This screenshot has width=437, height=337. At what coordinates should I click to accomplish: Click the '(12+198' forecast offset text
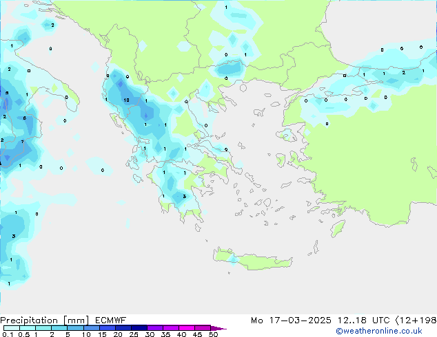416,320
